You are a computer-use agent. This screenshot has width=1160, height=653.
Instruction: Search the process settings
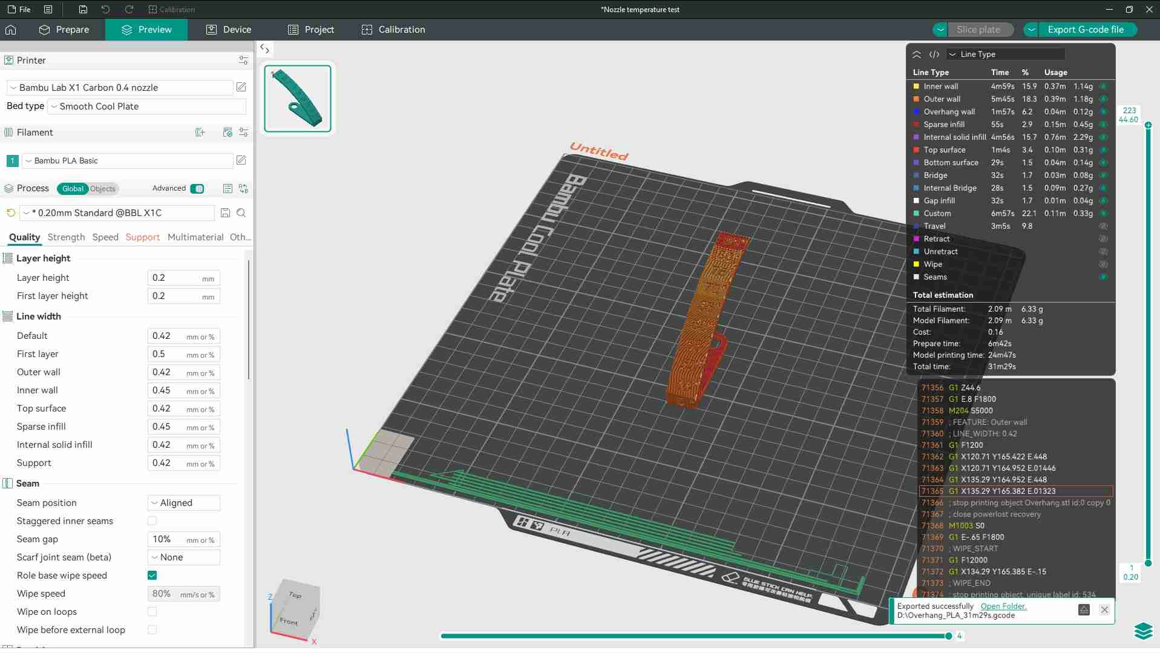pyautogui.click(x=241, y=213)
